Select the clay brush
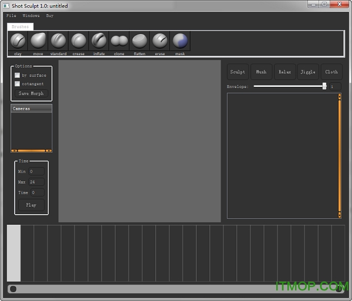This screenshot has height=301, width=352. tap(18, 41)
